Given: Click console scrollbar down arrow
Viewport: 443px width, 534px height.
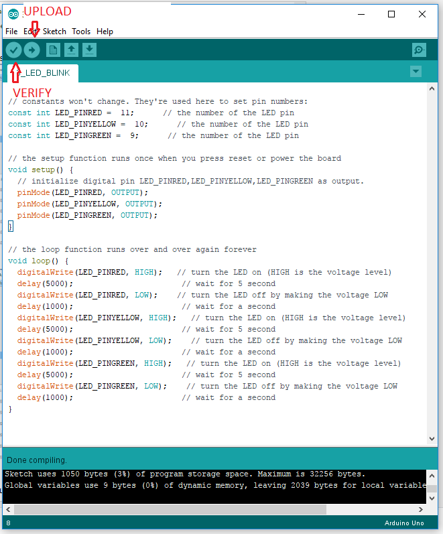Looking at the screenshot, I should click(432, 498).
